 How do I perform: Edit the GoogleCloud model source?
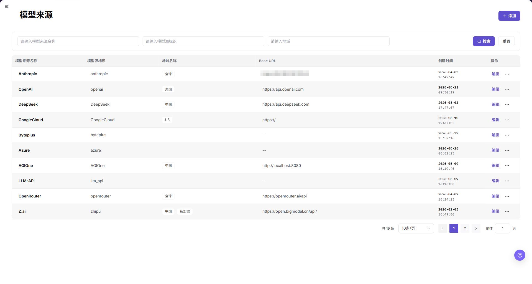[495, 120]
